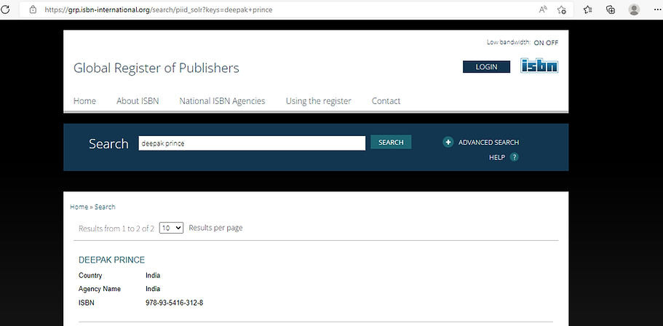Click the ISBN field label in result
Screen dimensions: 663x326
[x=87, y=303]
